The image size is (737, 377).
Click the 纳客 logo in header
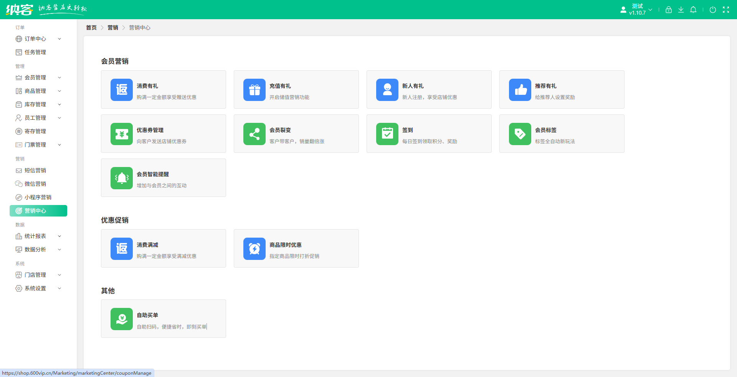click(19, 10)
